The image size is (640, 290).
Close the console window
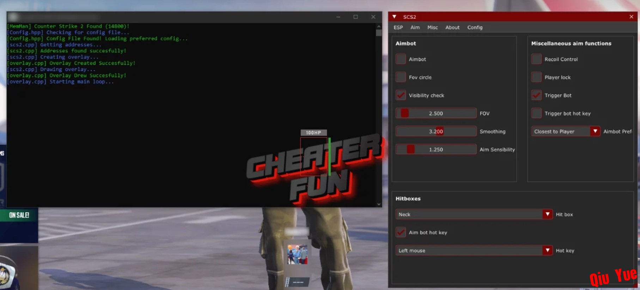click(373, 17)
